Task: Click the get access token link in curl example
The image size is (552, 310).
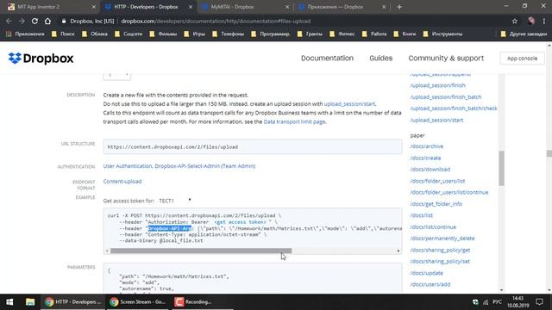Action: 241,222
